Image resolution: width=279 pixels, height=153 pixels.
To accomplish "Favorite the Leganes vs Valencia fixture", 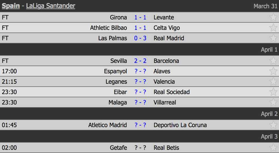I will pyautogui.click(x=273, y=81).
